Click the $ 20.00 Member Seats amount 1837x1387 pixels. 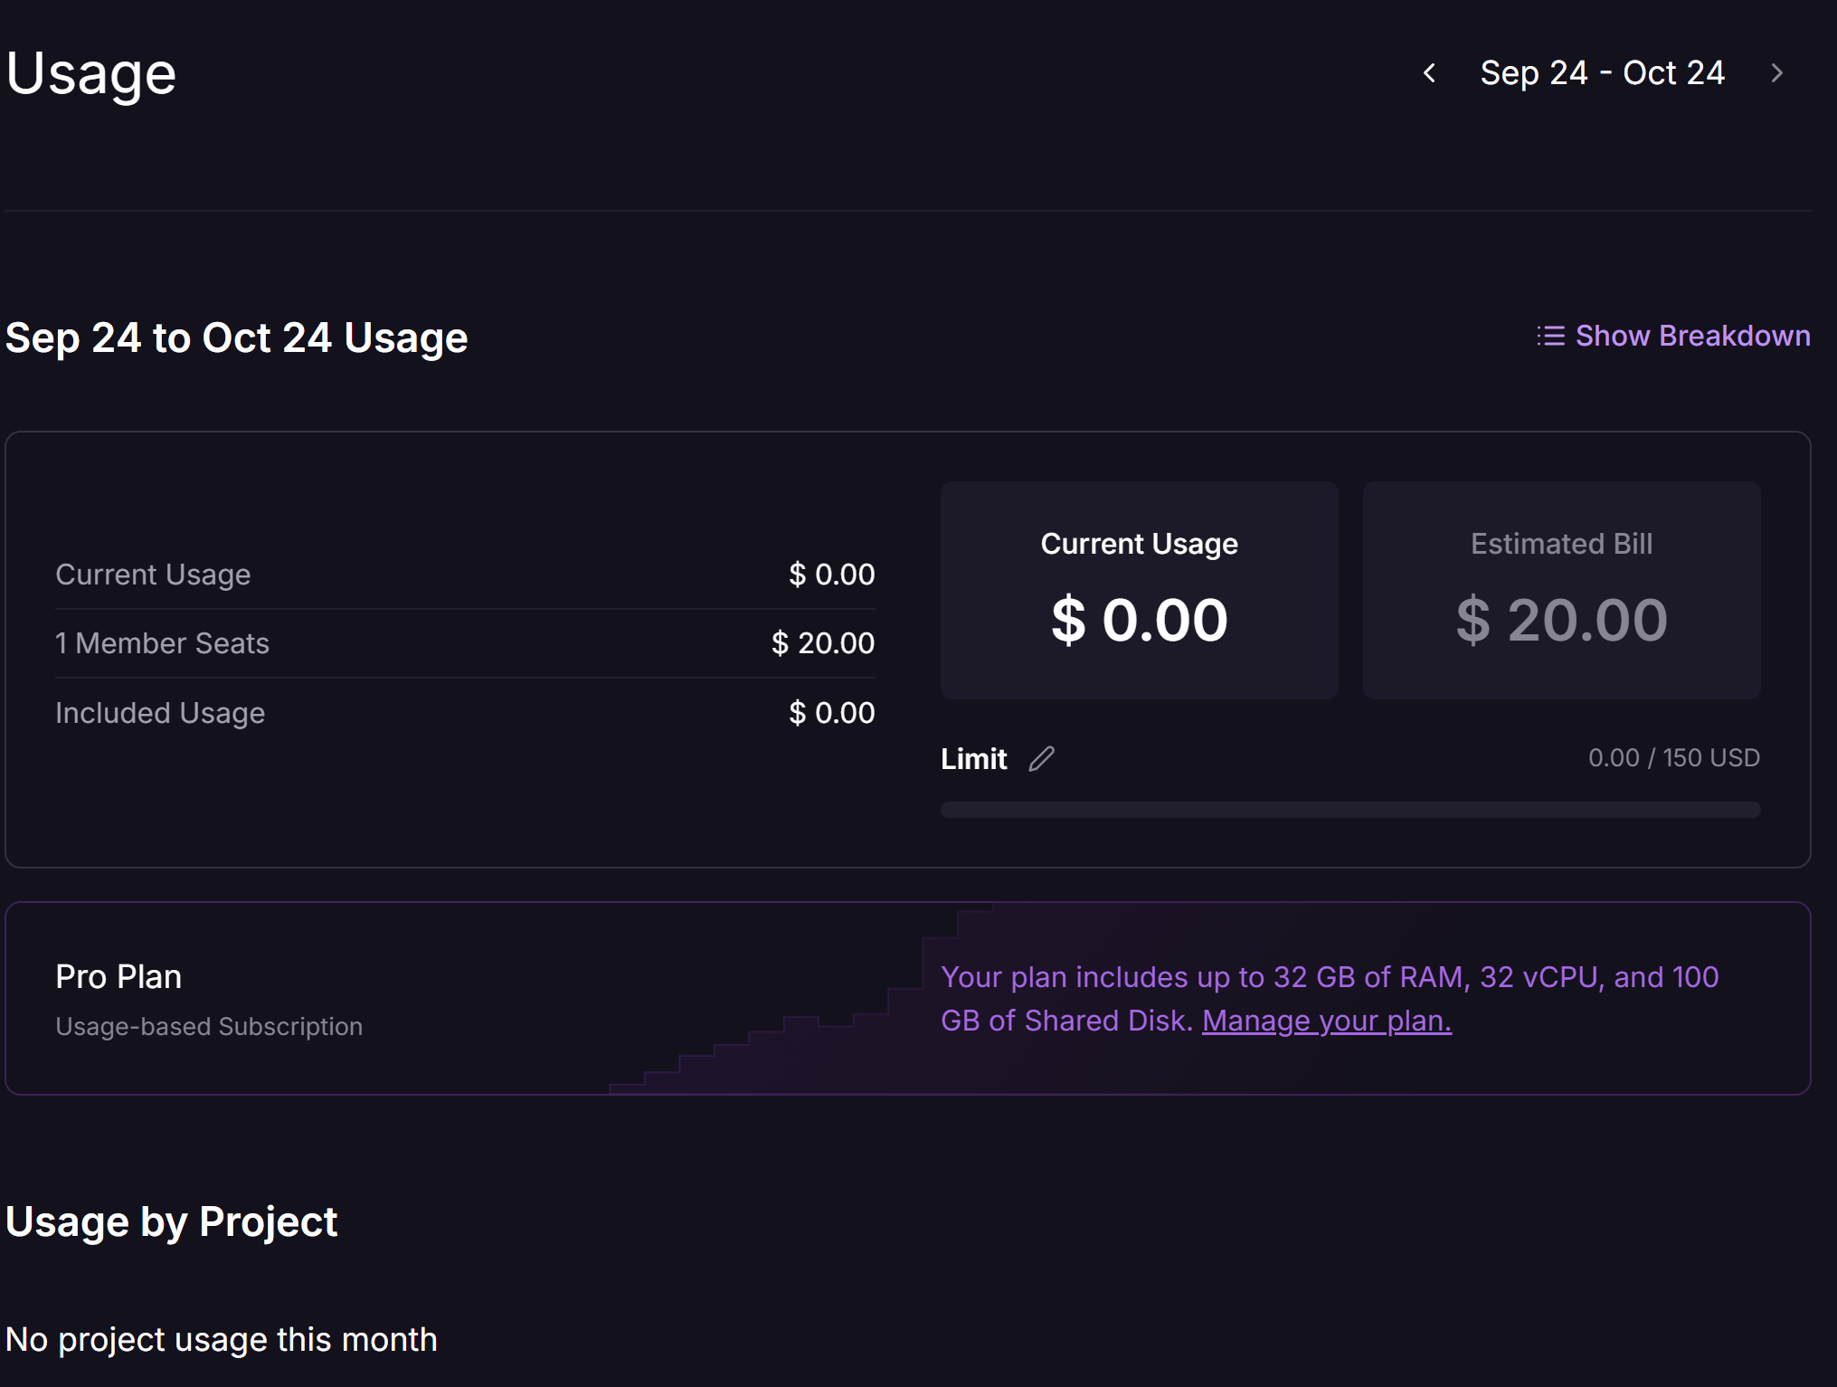pos(822,643)
